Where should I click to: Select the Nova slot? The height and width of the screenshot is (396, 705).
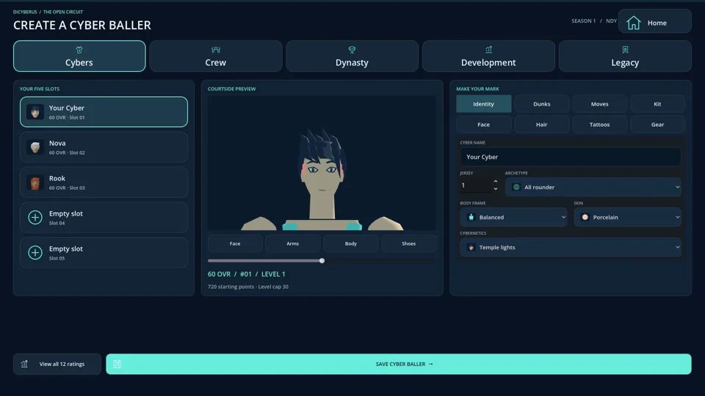click(104, 147)
